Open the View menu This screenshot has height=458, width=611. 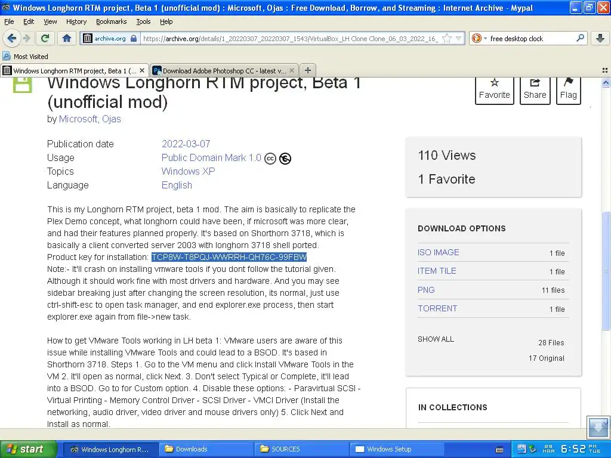[50, 21]
